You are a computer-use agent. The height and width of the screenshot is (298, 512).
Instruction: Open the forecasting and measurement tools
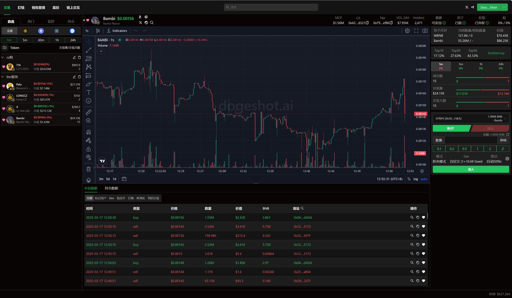point(88,75)
